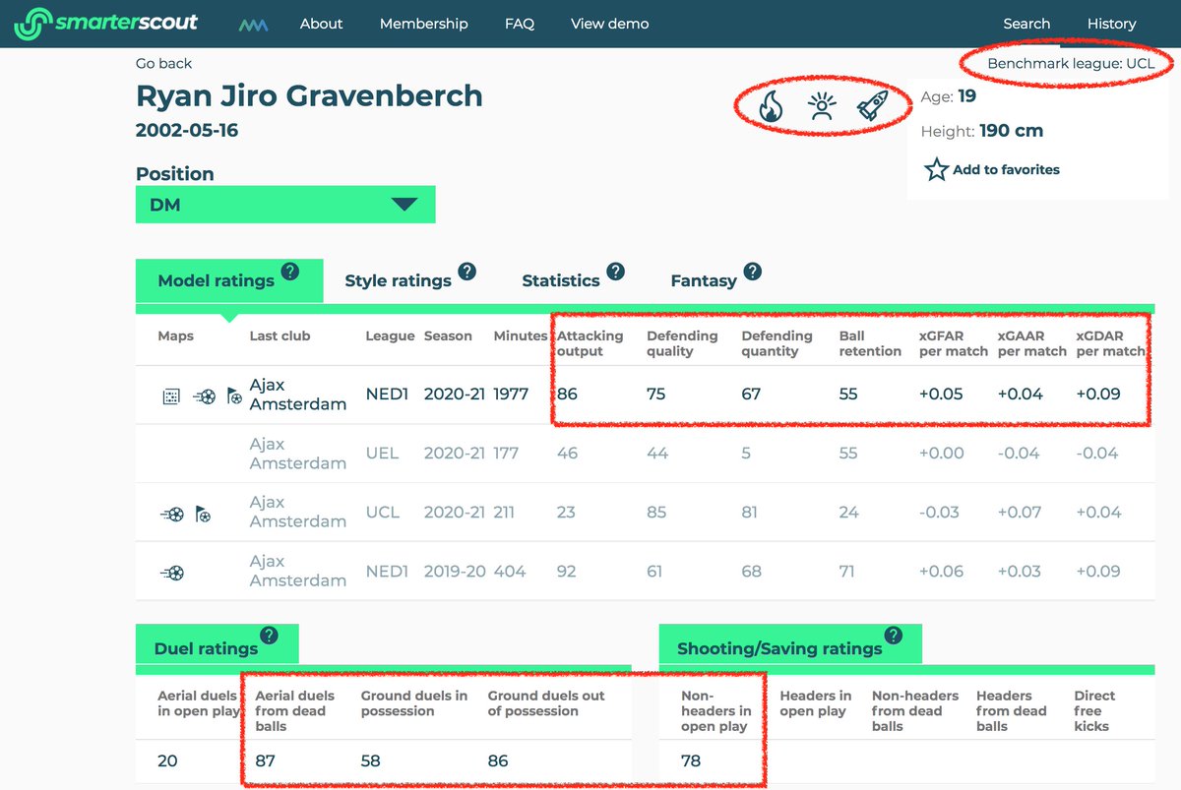The image size is (1181, 790).
Task: Click Defending quality value 85 in UCL row
Action: pyautogui.click(x=656, y=512)
